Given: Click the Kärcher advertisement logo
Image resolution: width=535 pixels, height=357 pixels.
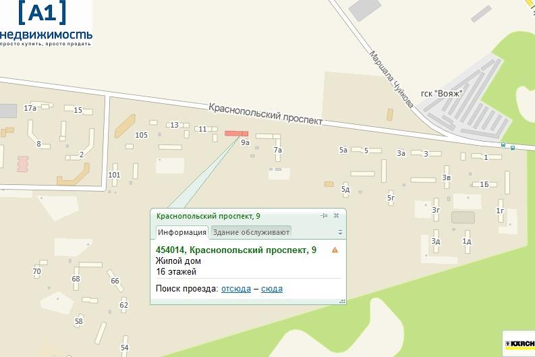Looking at the screenshot, I should (519, 344).
